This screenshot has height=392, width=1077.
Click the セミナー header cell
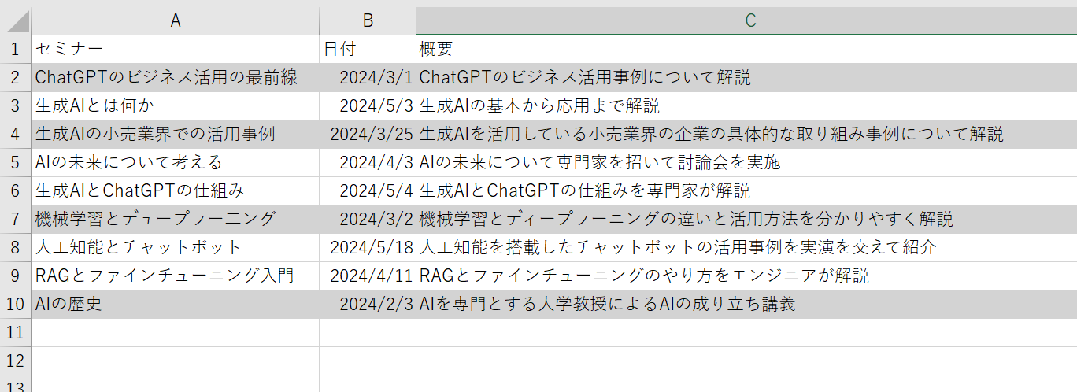pos(176,49)
